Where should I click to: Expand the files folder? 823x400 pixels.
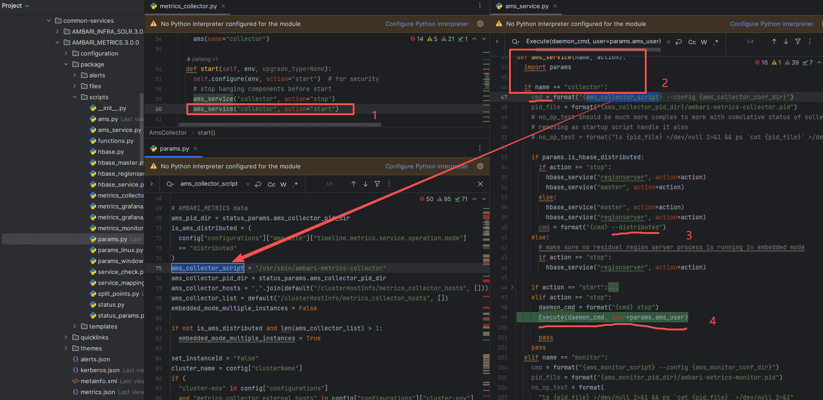coord(75,86)
